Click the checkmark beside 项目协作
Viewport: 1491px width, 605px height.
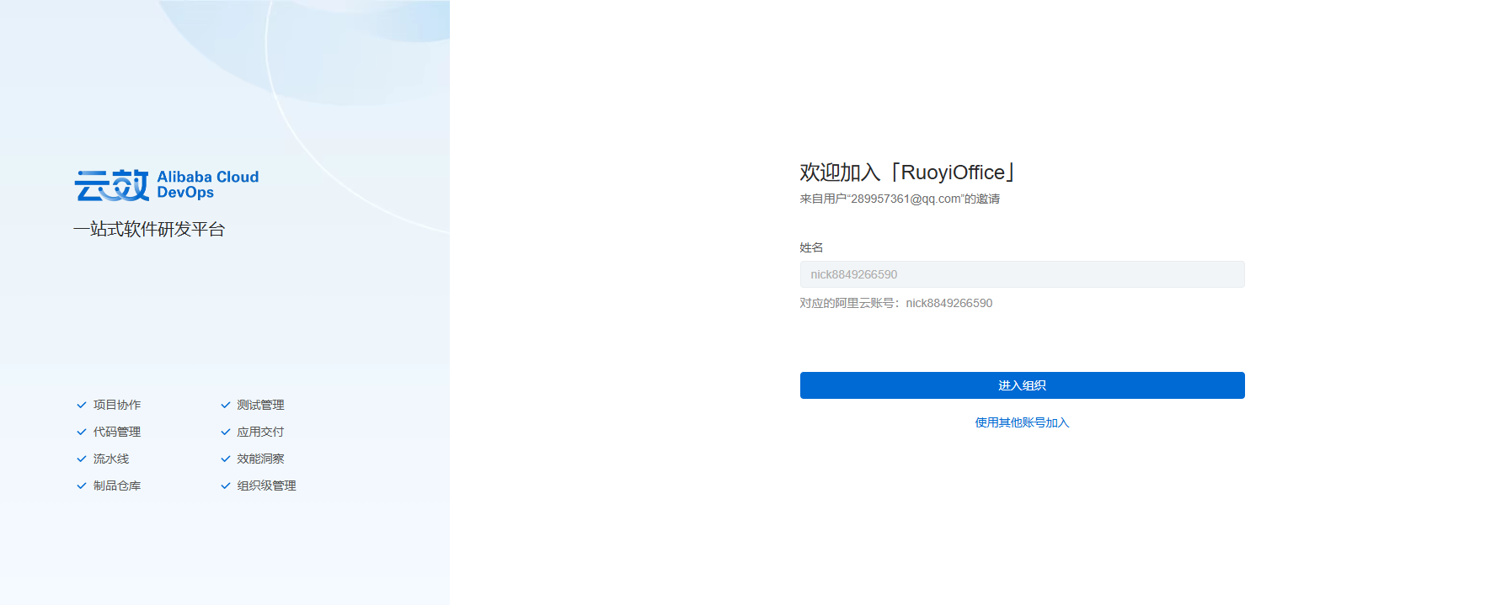[x=82, y=405]
